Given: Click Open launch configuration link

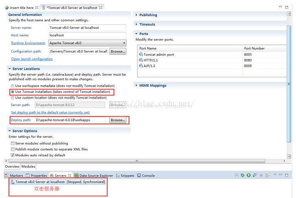Looking at the screenshot, I should [32, 59].
